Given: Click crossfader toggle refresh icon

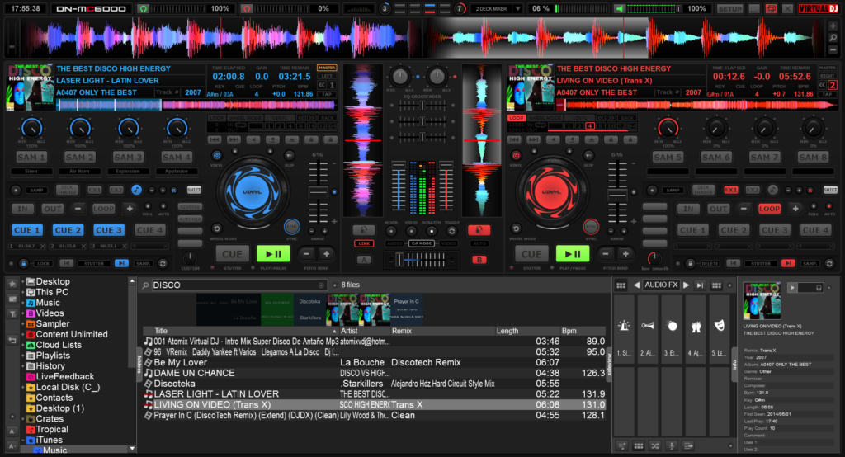Looking at the screenshot, I should [x=451, y=231].
